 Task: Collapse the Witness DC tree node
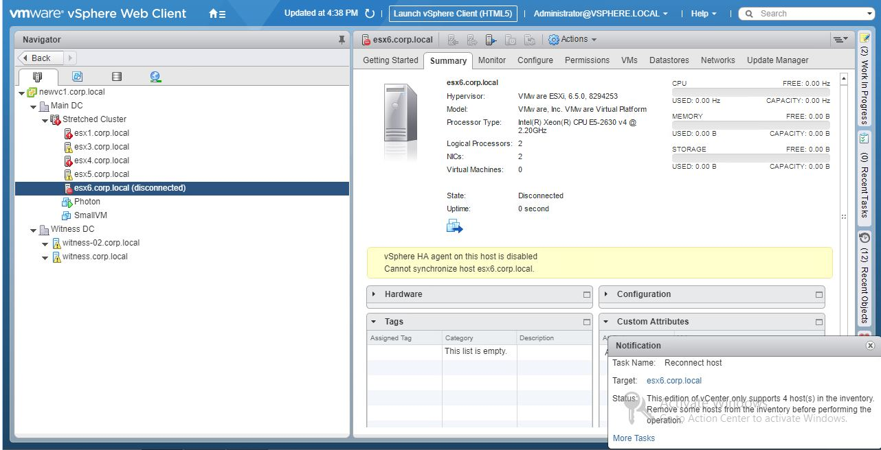[x=32, y=229]
